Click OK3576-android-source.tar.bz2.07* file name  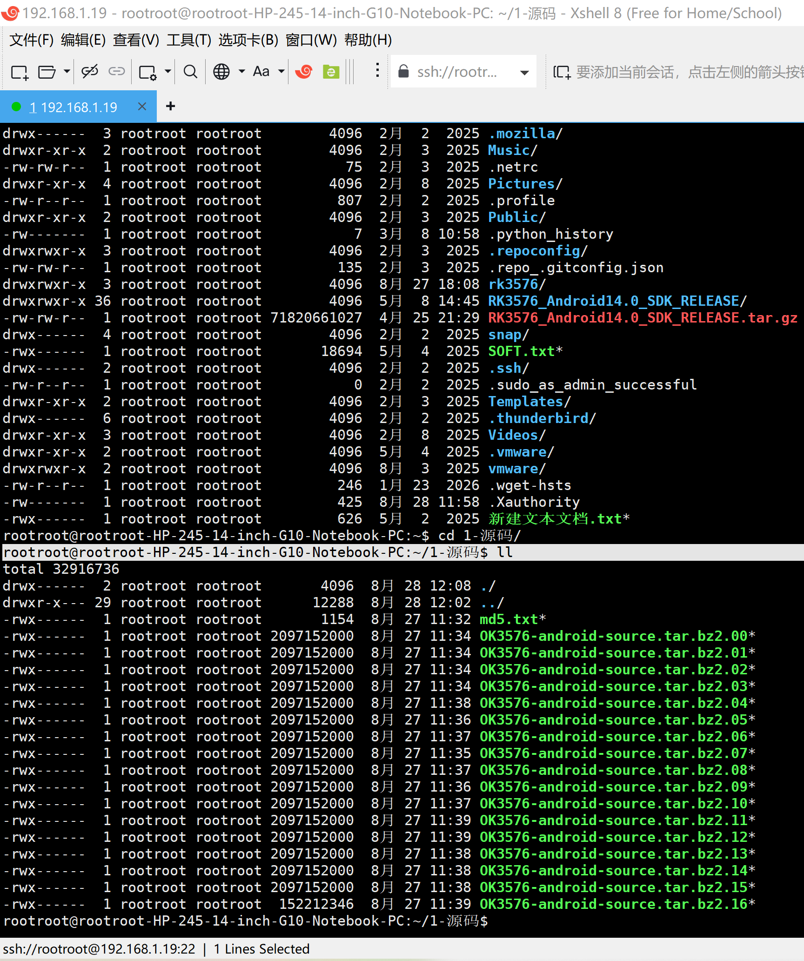coord(617,753)
